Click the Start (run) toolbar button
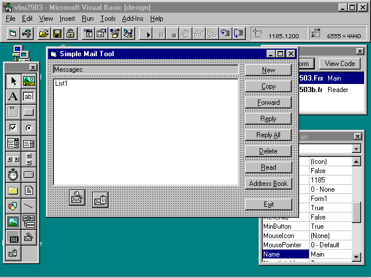 [148, 34]
